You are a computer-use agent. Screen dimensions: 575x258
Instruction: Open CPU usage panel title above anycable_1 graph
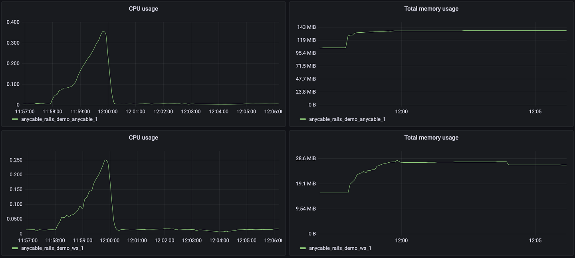(143, 9)
